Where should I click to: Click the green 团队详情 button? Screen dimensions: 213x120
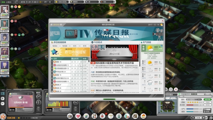point(207,99)
